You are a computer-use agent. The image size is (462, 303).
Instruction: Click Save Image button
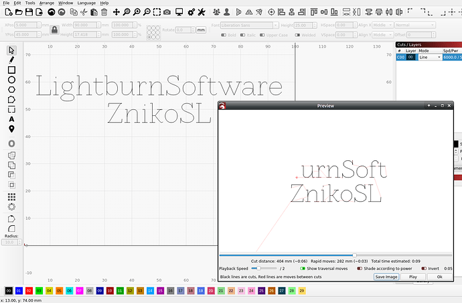386,277
